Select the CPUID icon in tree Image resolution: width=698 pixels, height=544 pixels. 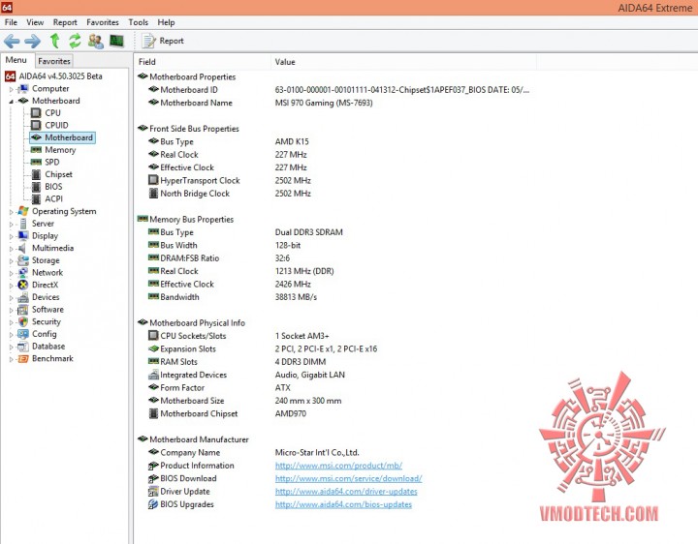(x=36, y=125)
